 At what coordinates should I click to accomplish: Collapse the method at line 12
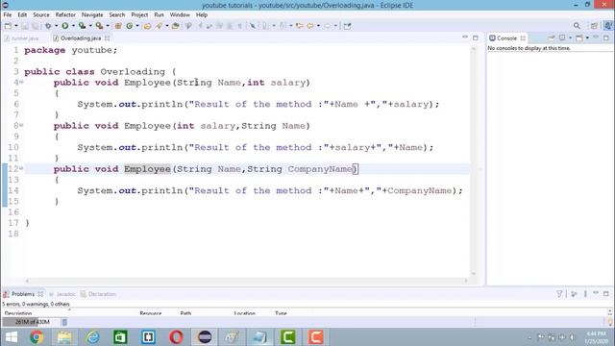[x=21, y=168]
